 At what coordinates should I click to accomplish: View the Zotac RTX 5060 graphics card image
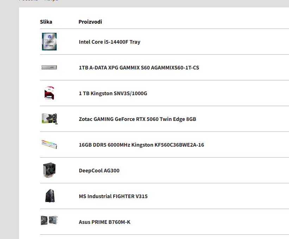[x=49, y=119]
